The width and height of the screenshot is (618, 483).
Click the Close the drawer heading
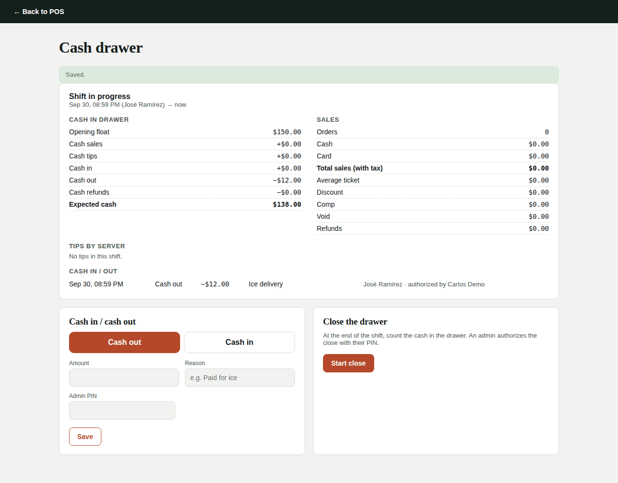pyautogui.click(x=355, y=322)
